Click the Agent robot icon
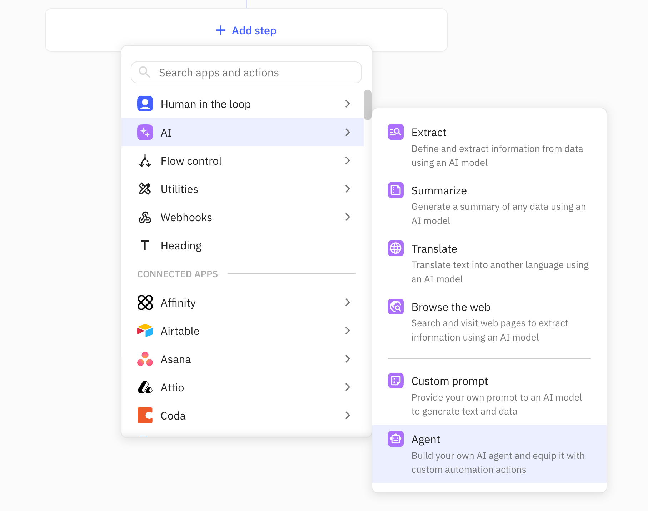The width and height of the screenshot is (648, 511). 396,439
